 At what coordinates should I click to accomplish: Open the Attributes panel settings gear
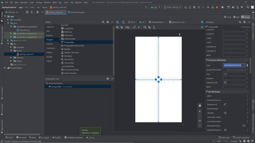point(244,22)
